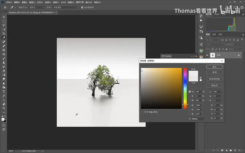This screenshot has height=153, width=245.
Task: Open the Brush Settings panel icon
Action: pyautogui.click(x=201, y=27)
